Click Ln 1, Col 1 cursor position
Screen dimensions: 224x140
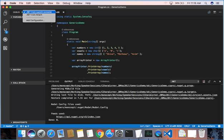click(145, 126)
